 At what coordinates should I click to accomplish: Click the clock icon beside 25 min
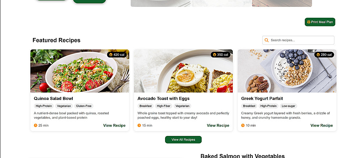click(x=35, y=125)
